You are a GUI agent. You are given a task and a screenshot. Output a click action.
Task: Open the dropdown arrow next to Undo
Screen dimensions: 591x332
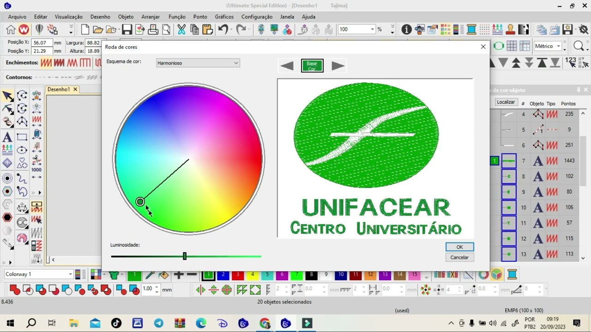point(232,30)
